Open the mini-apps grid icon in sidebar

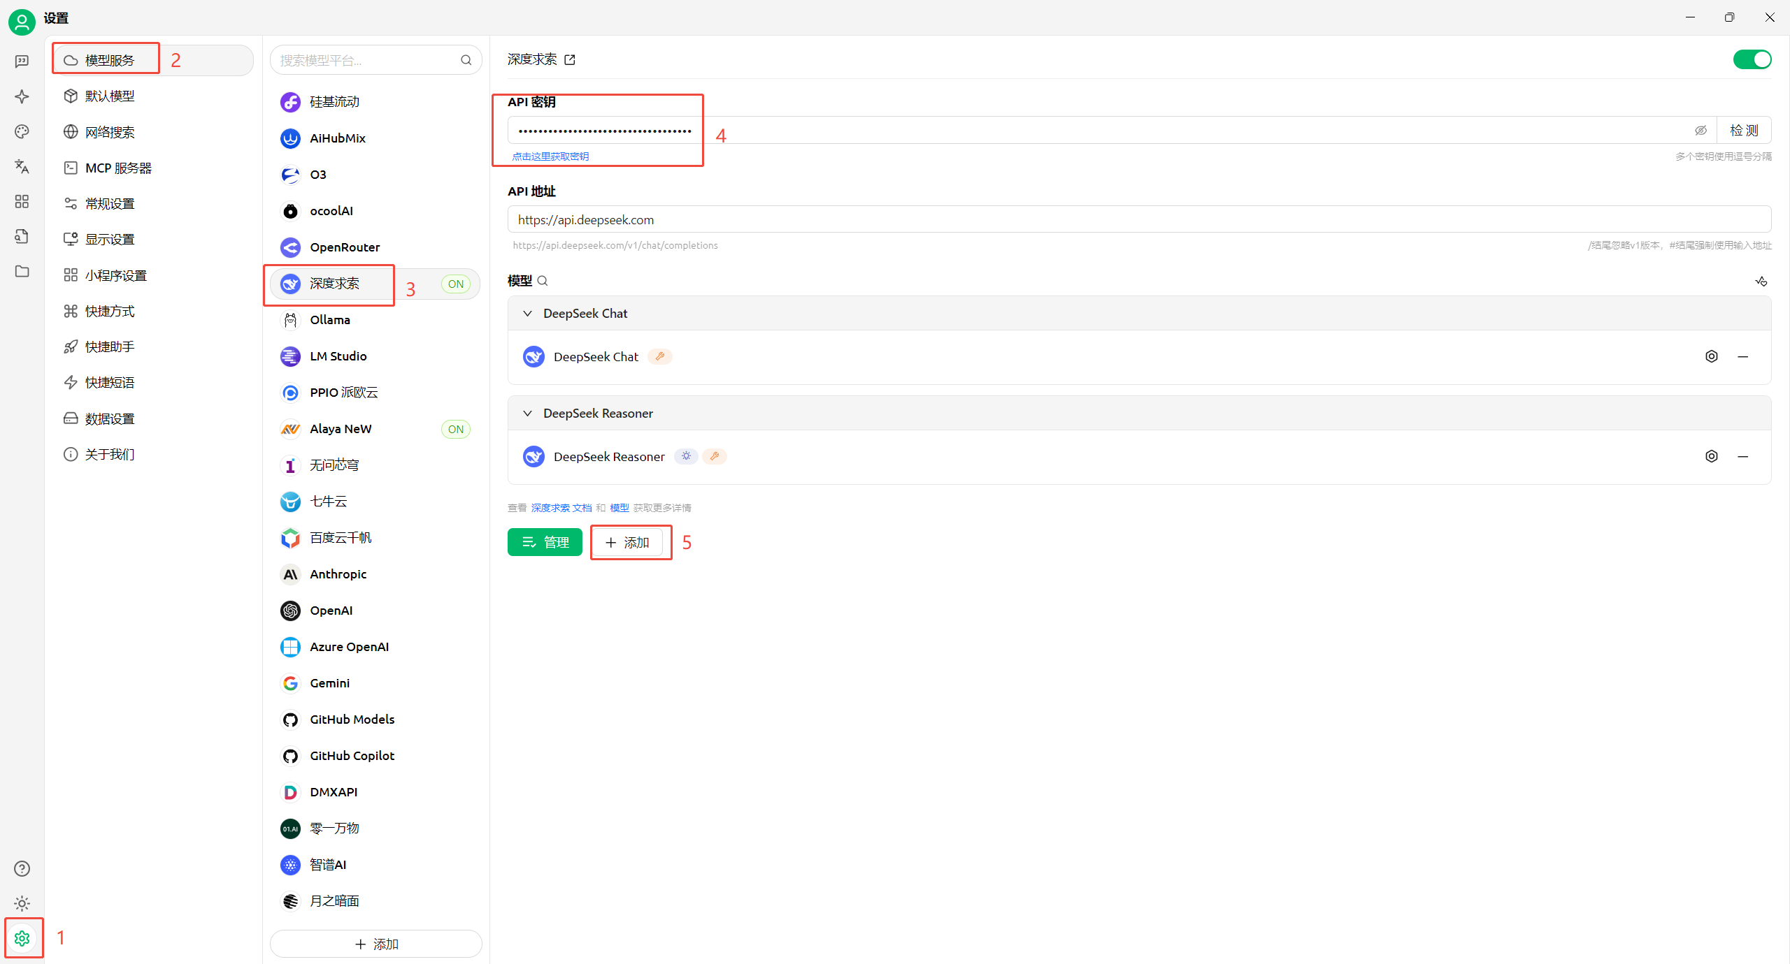click(x=22, y=201)
